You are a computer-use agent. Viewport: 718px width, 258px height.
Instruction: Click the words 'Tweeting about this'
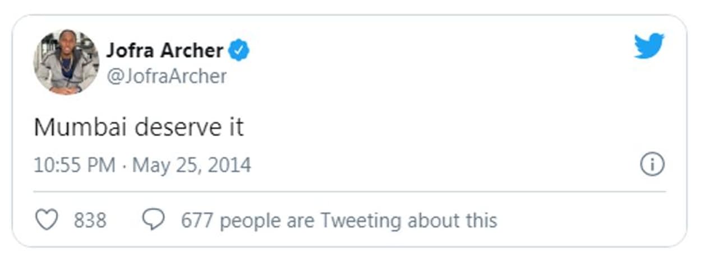pyautogui.click(x=408, y=221)
